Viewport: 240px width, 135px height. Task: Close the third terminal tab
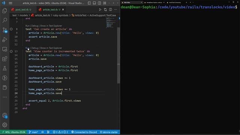coord(186,3)
